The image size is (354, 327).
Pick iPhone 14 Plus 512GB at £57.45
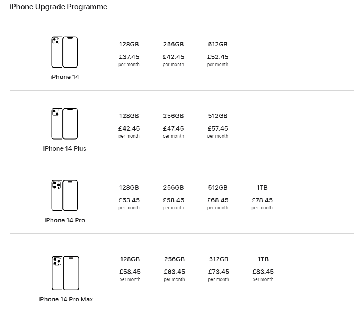click(x=218, y=126)
